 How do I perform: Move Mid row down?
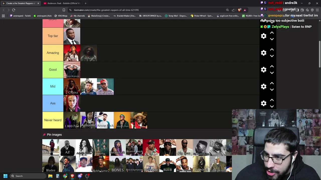point(272,89)
